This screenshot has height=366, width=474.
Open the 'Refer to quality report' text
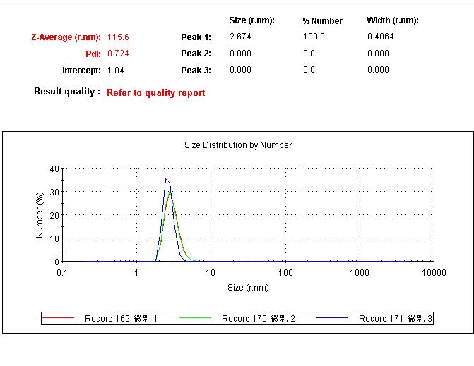pos(155,92)
